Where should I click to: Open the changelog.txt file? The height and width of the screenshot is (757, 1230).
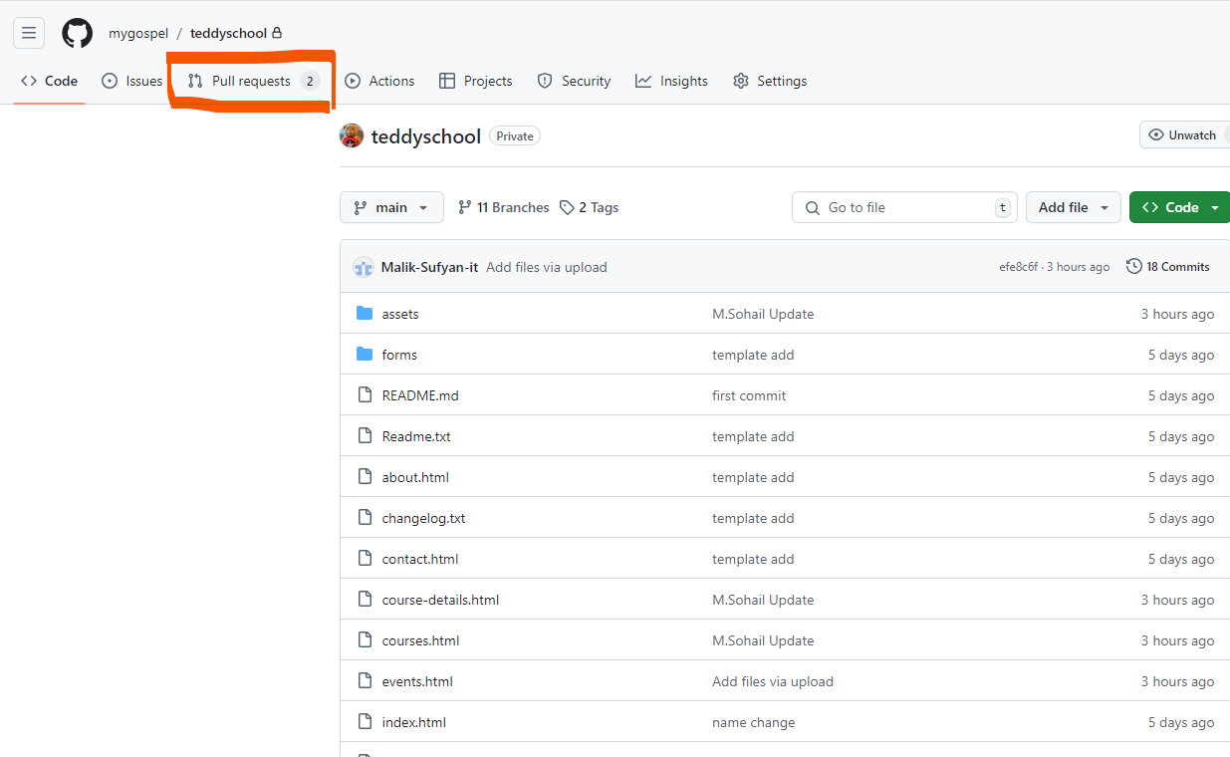tap(423, 518)
